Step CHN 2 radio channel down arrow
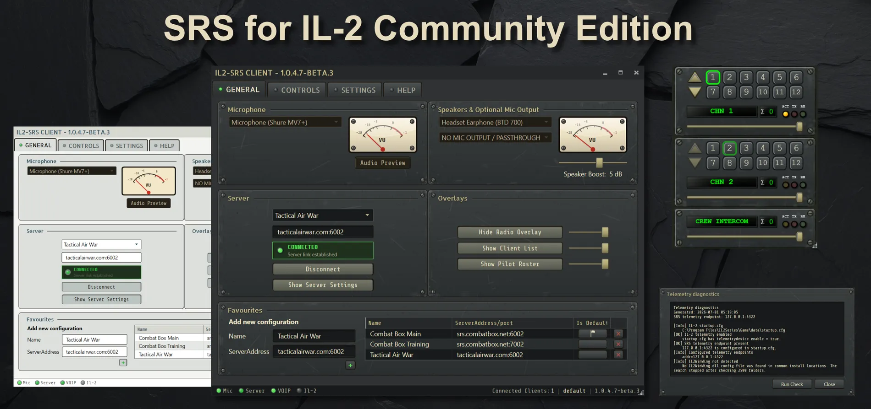This screenshot has height=409, width=871. click(x=695, y=162)
